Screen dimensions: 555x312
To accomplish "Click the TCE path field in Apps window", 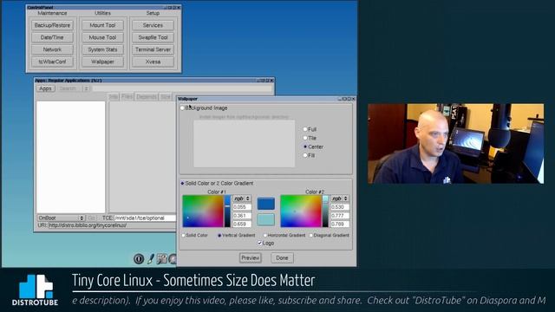I will click(145, 218).
